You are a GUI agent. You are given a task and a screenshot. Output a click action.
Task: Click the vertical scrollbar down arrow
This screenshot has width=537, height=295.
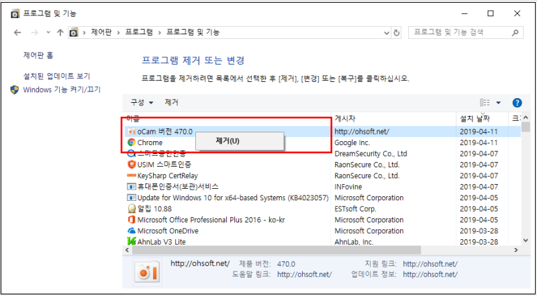(526, 240)
